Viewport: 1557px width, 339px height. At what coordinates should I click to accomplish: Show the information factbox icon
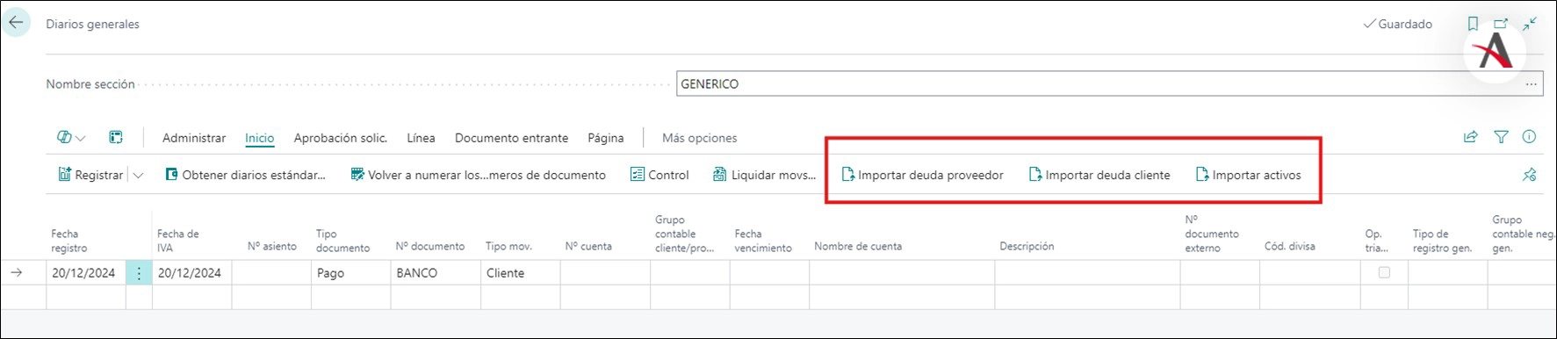point(1530,137)
